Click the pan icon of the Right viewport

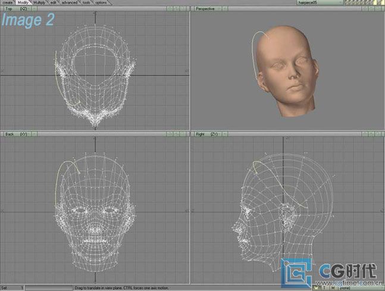point(365,134)
